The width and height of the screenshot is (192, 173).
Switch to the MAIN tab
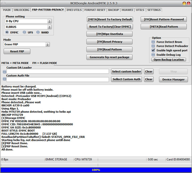7,10
